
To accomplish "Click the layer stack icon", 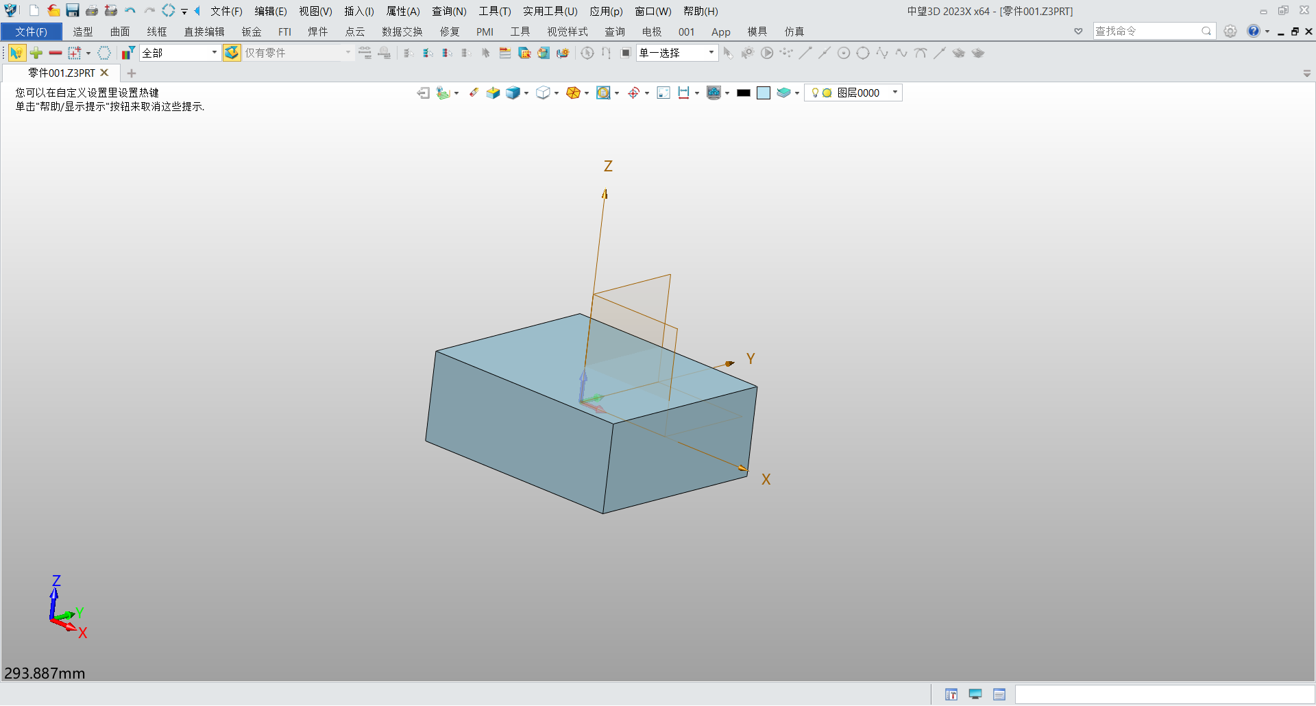I will tap(783, 93).
